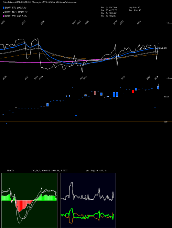172x228 pixels.
Task: Select the 'DOW ST: 1058.54' legend text
Action: pos(15,8)
